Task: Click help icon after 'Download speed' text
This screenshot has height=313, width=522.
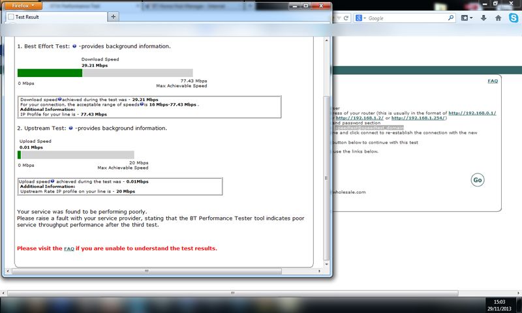Action: pyautogui.click(x=59, y=99)
